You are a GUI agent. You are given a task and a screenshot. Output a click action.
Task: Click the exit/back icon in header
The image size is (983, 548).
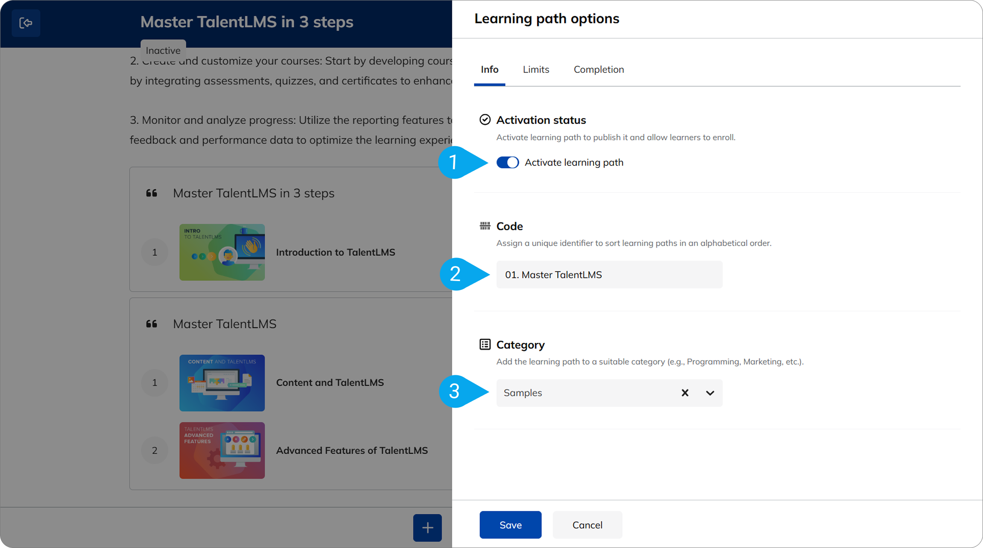(x=26, y=23)
